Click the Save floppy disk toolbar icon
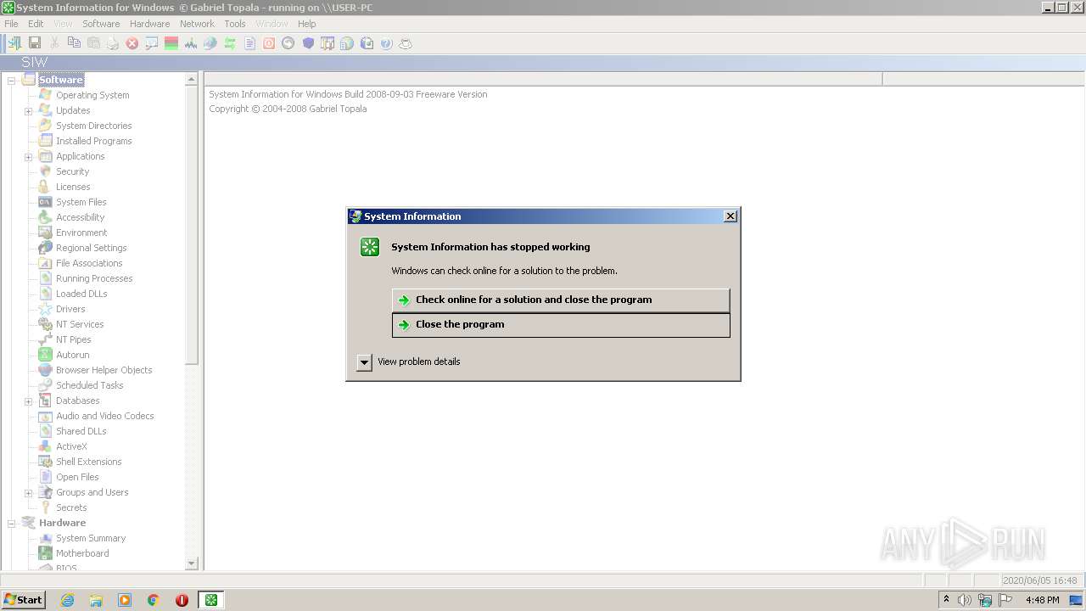Image resolution: width=1086 pixels, height=611 pixels. coord(35,42)
